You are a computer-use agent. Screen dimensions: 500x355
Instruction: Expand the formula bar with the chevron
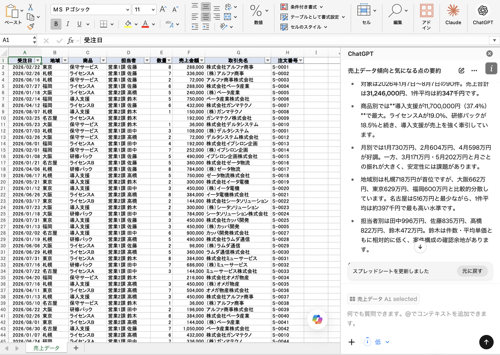(494, 40)
